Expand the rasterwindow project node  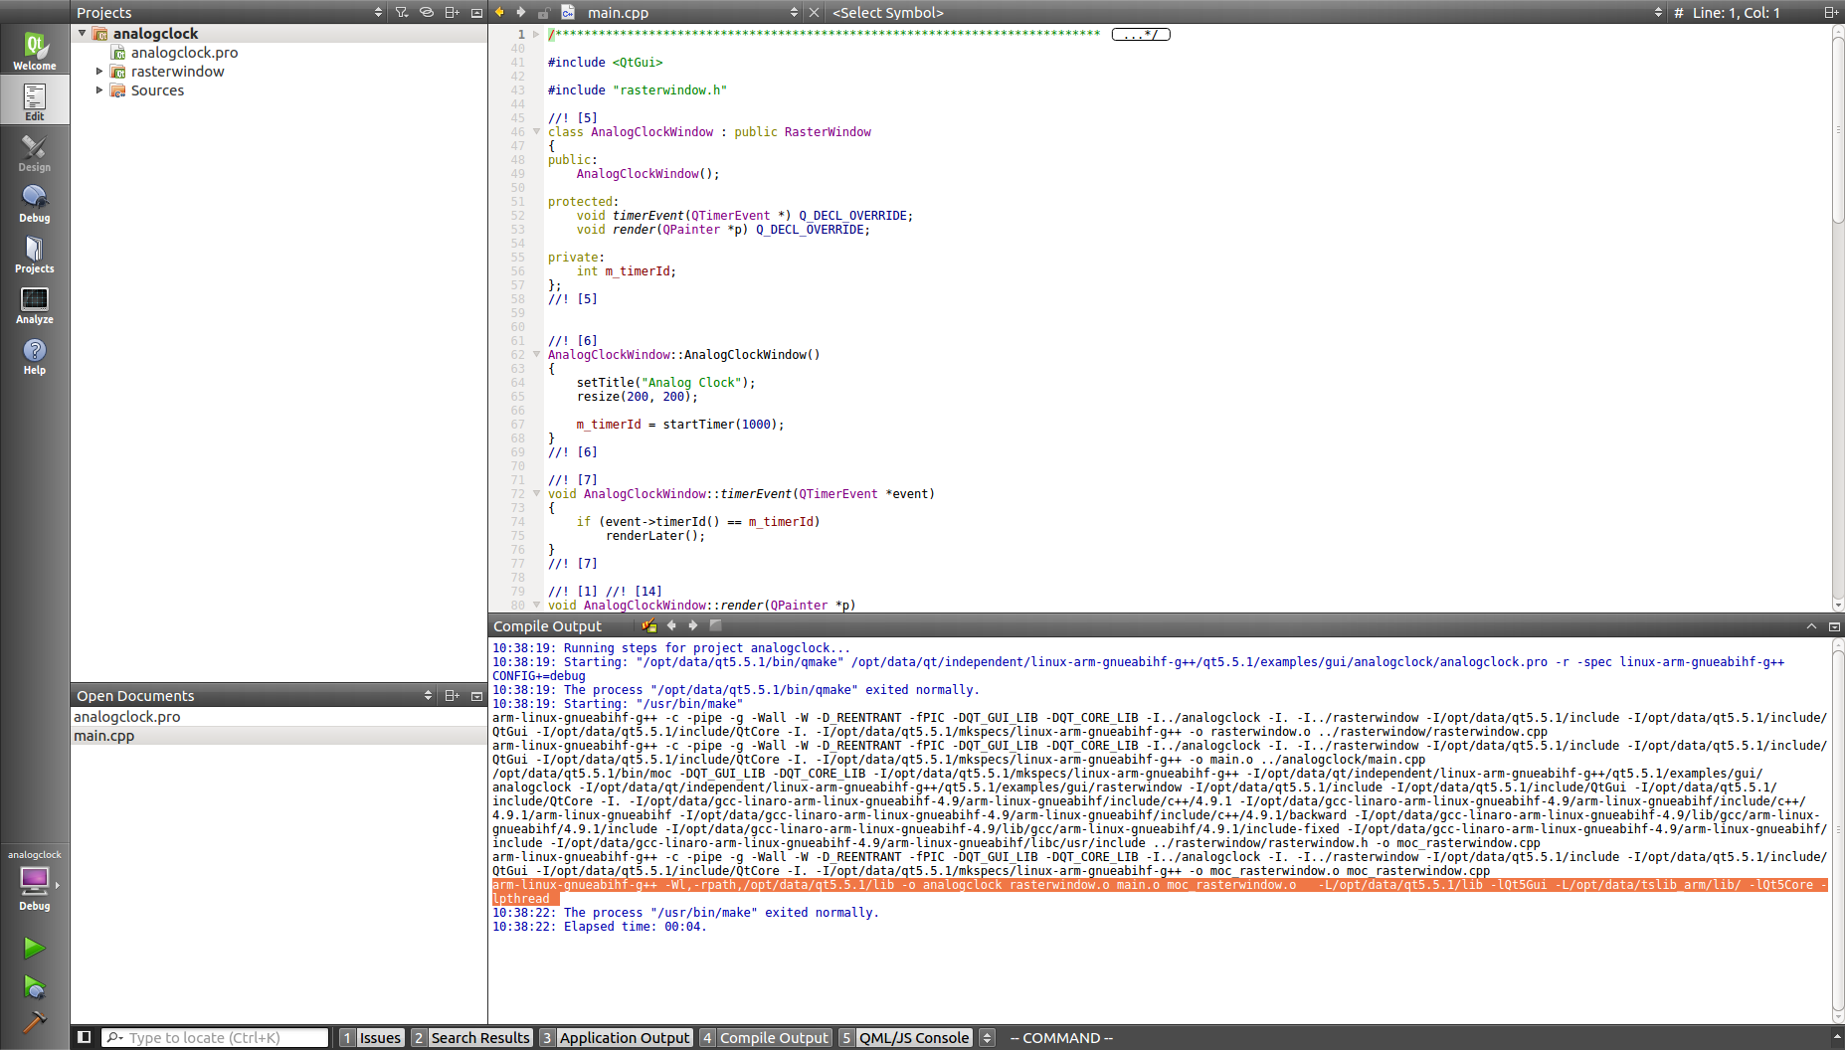[99, 72]
